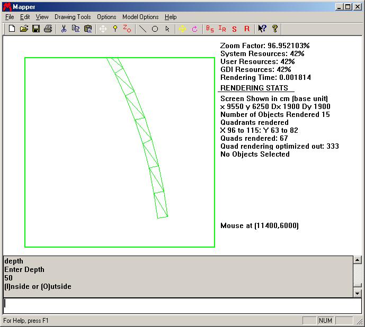The image size is (365, 327).
Task: Cut selection with the scissors icon
Action: [x=64, y=29]
